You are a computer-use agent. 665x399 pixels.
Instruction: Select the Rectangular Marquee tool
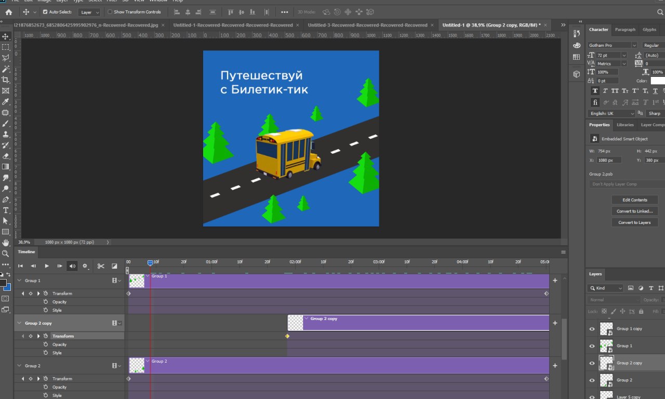tap(6, 47)
